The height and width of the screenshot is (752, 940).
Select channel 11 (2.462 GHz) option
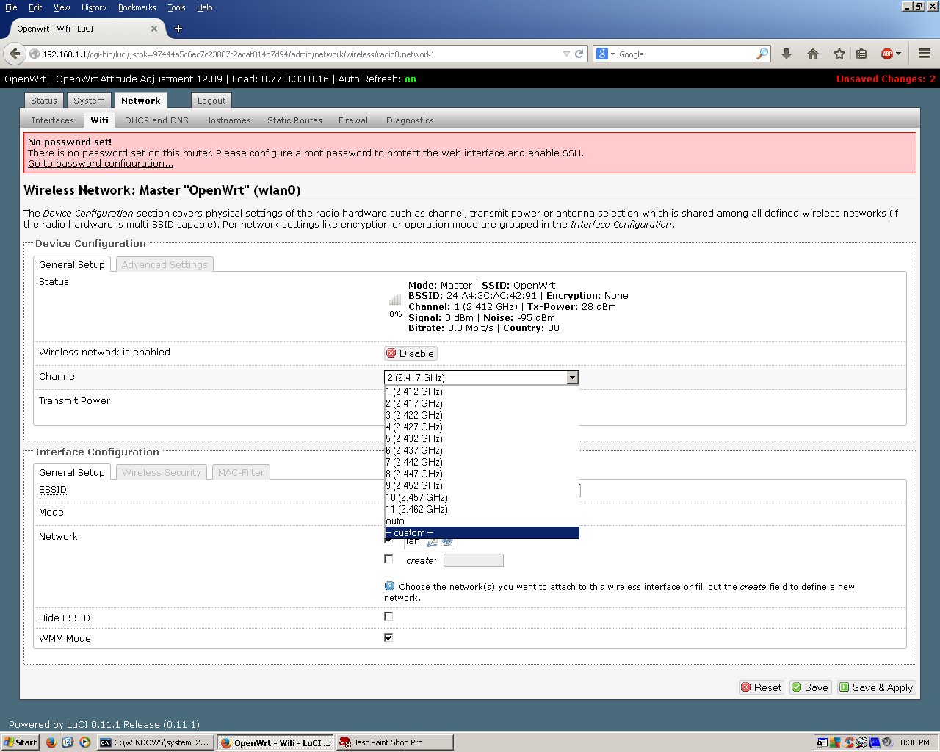(482, 509)
